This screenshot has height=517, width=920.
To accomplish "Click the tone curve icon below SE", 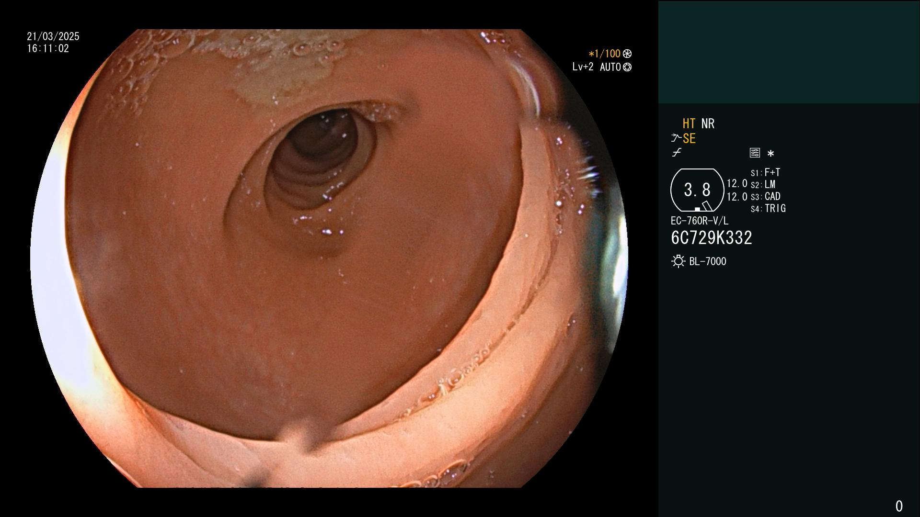I will click(677, 153).
